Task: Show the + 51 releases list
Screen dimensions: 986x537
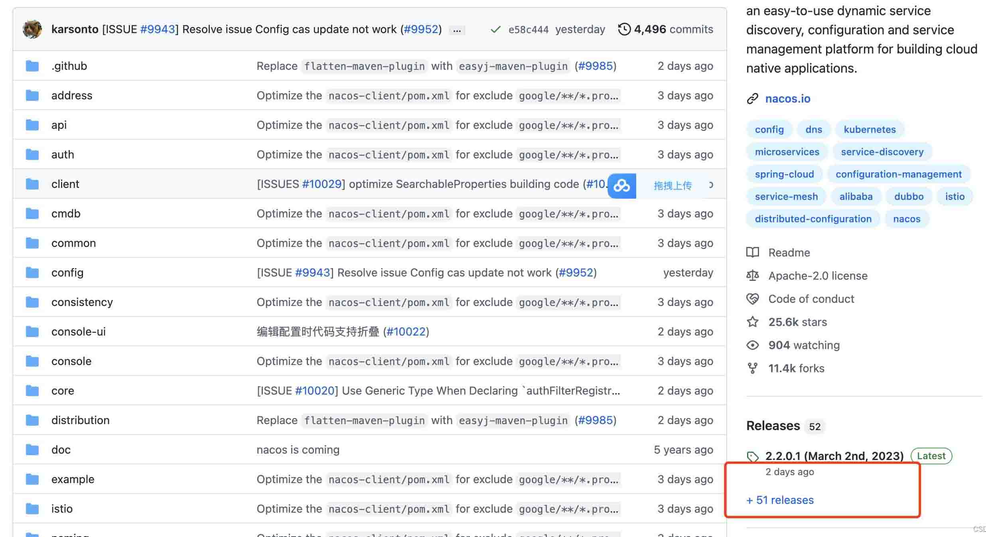Action: coord(780,500)
